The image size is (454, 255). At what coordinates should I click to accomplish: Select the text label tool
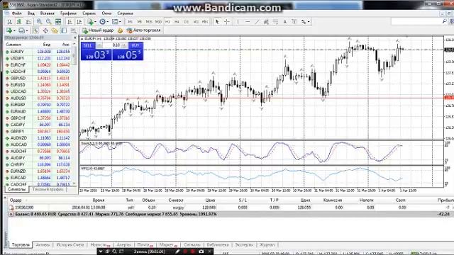click(294, 22)
